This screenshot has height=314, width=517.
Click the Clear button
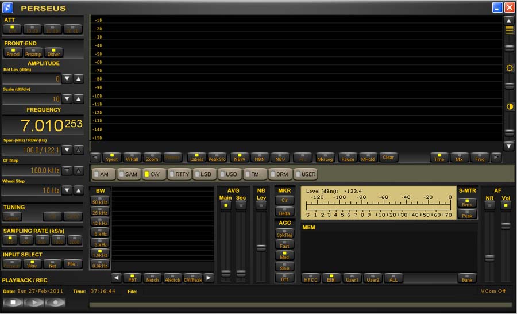[x=388, y=158]
